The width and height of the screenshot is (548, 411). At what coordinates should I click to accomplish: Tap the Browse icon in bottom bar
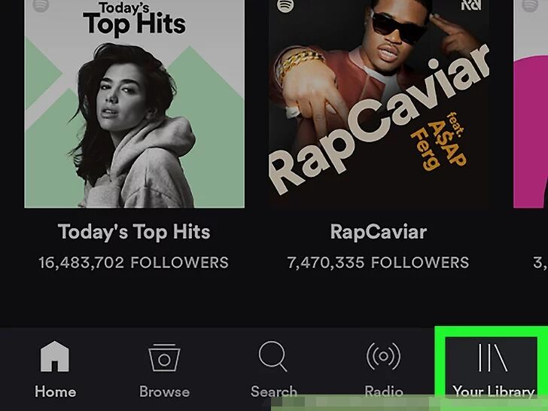coord(164,357)
